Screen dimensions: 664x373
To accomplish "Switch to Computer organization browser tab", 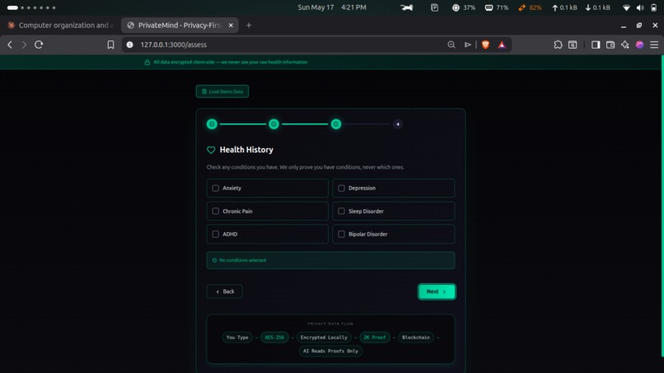I will (x=61, y=26).
